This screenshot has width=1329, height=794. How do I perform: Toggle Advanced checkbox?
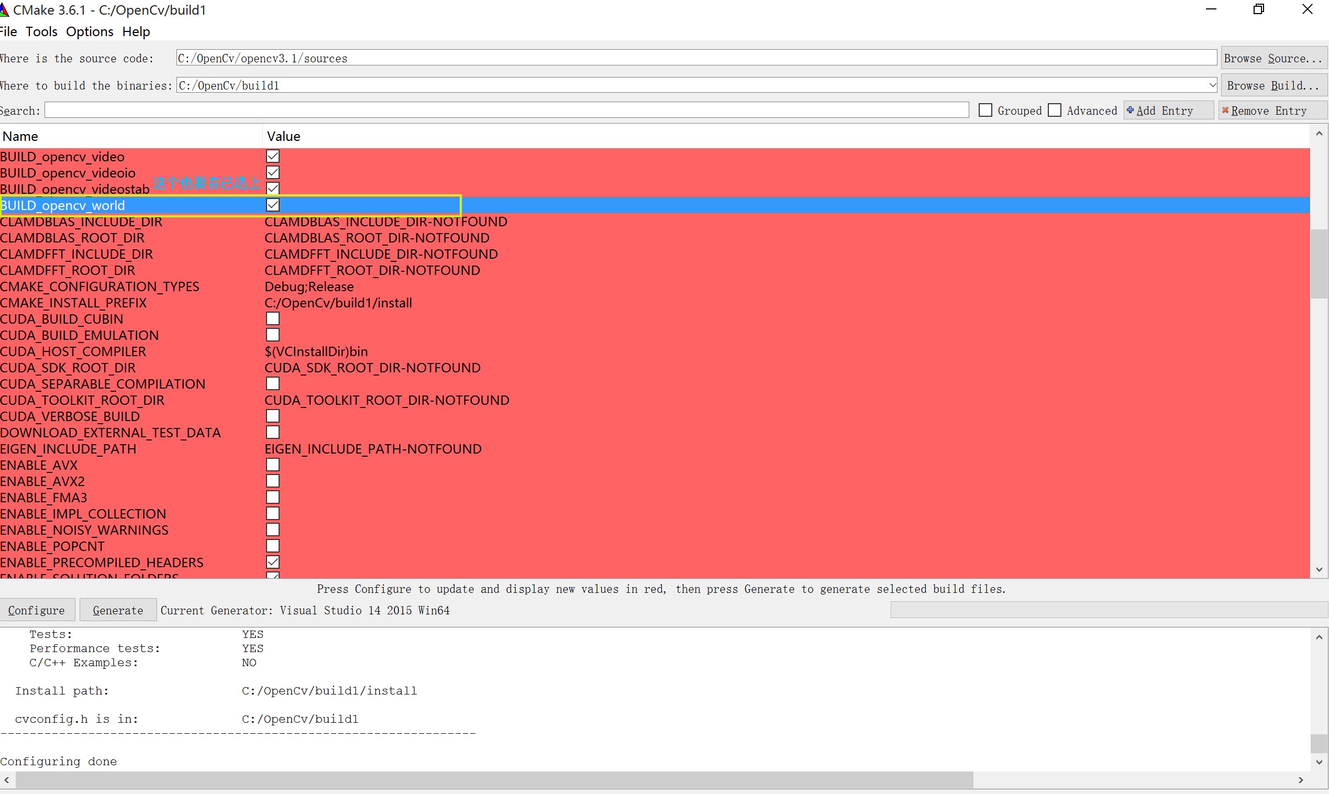pyautogui.click(x=1056, y=111)
